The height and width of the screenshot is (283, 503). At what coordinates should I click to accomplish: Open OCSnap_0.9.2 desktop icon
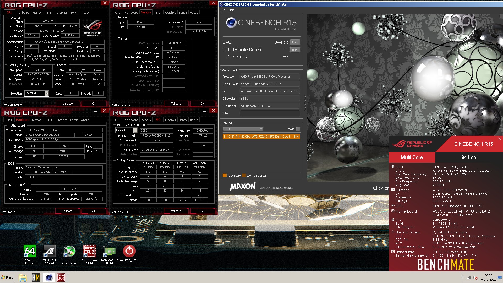pyautogui.click(x=129, y=253)
